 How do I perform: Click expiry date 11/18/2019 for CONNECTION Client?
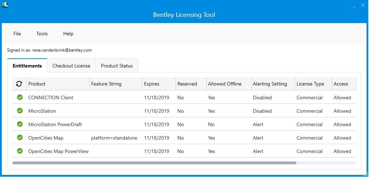tap(156, 98)
